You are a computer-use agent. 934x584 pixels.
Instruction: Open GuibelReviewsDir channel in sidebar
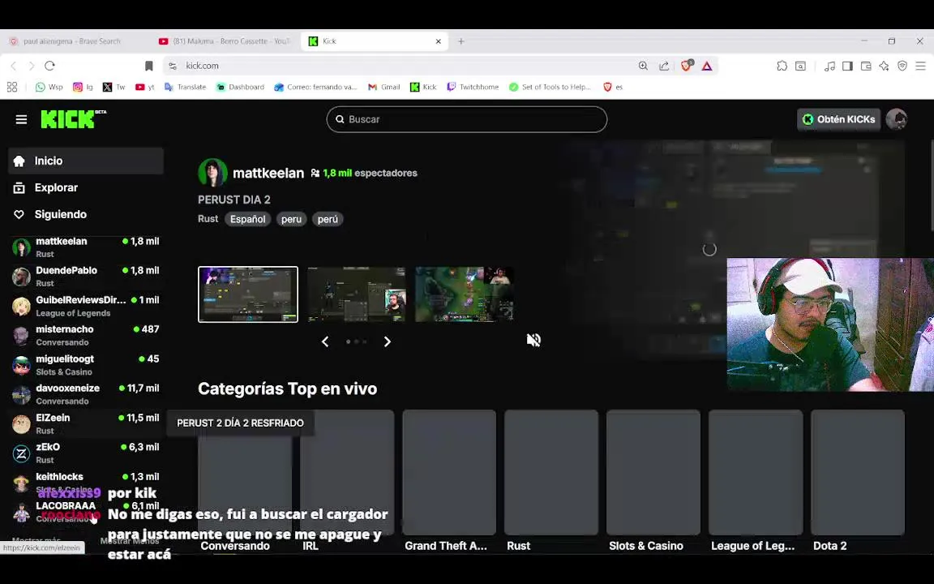tap(86, 307)
